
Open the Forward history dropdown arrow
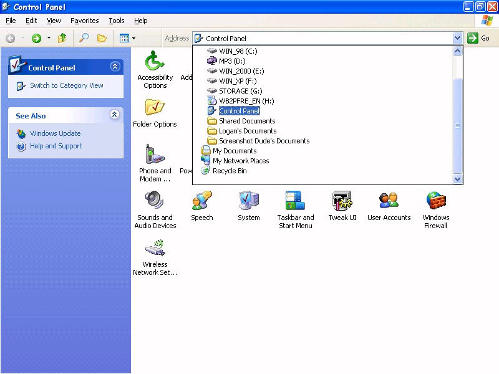pos(49,38)
